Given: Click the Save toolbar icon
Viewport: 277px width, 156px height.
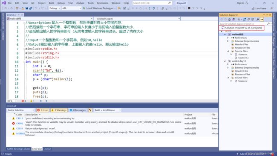Looking at the screenshot, I should (27, 8).
